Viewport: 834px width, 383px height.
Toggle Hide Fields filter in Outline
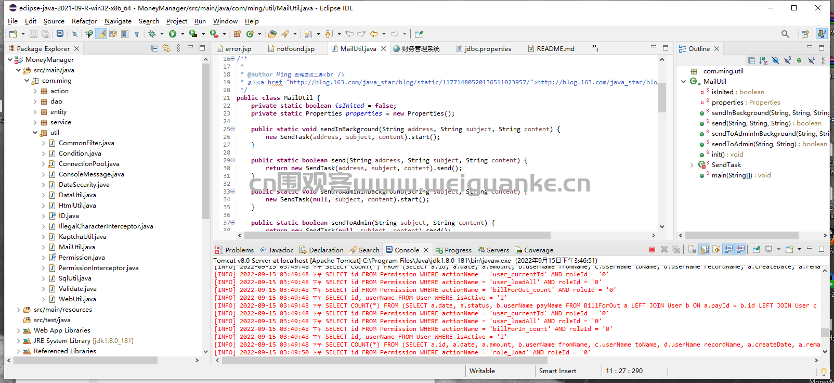click(775, 61)
